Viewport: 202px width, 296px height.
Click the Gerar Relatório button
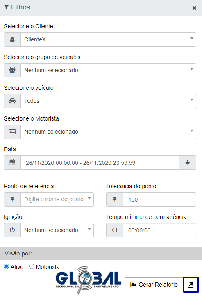pyautogui.click(x=154, y=285)
